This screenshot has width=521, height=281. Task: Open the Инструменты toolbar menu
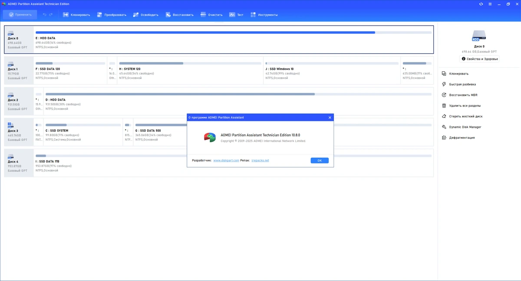point(264,15)
